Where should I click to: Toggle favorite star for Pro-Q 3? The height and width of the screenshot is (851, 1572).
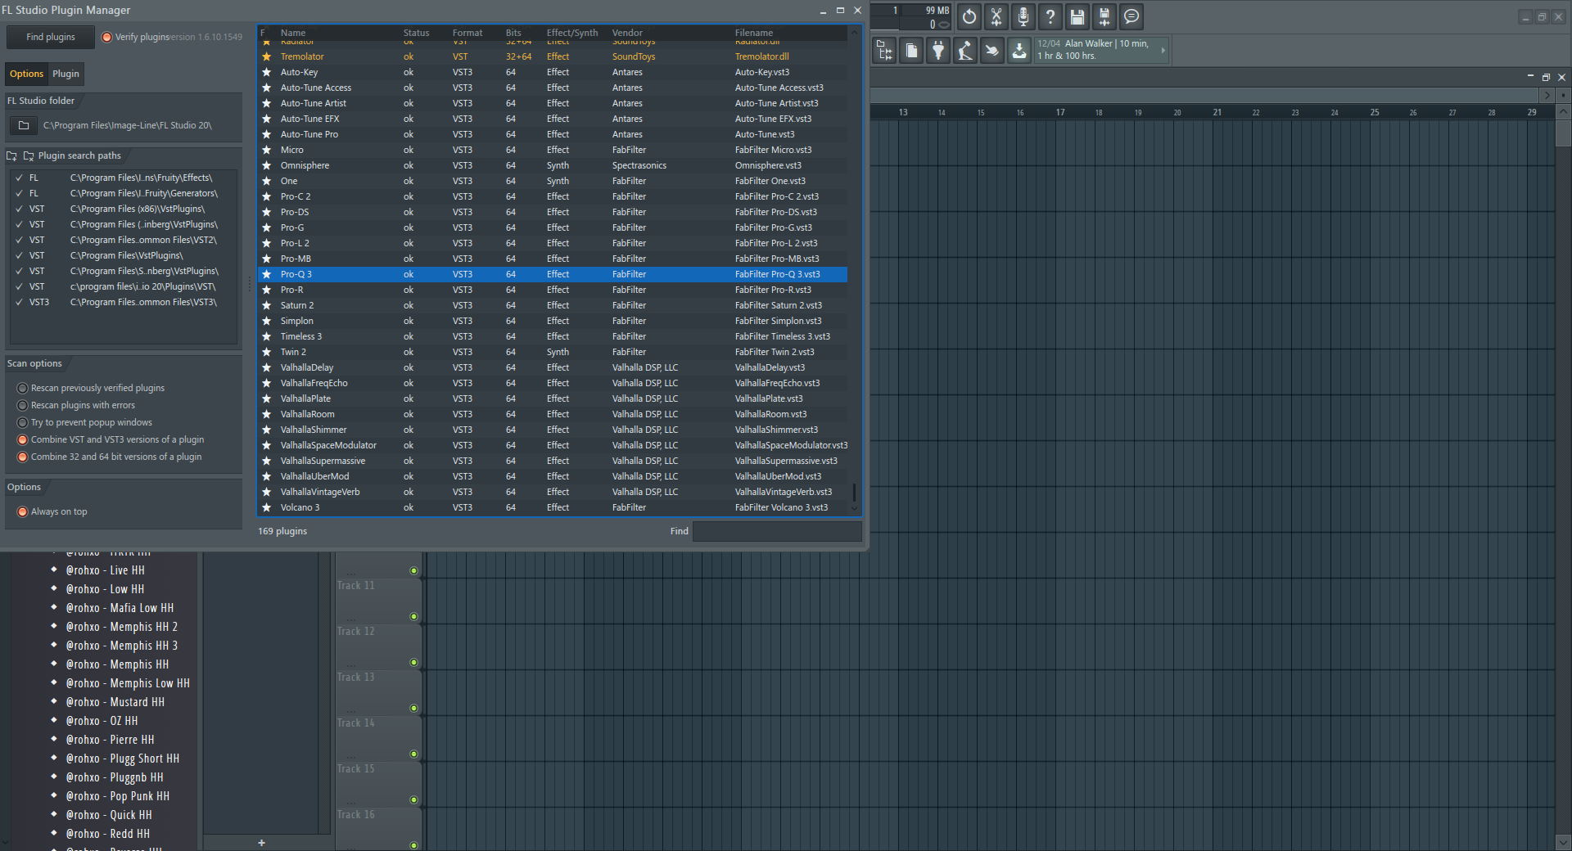pyautogui.click(x=266, y=274)
